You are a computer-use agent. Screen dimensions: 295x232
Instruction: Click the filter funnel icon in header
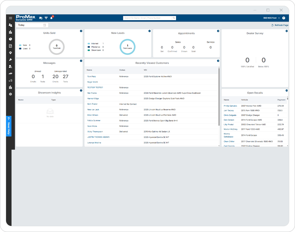46,18
